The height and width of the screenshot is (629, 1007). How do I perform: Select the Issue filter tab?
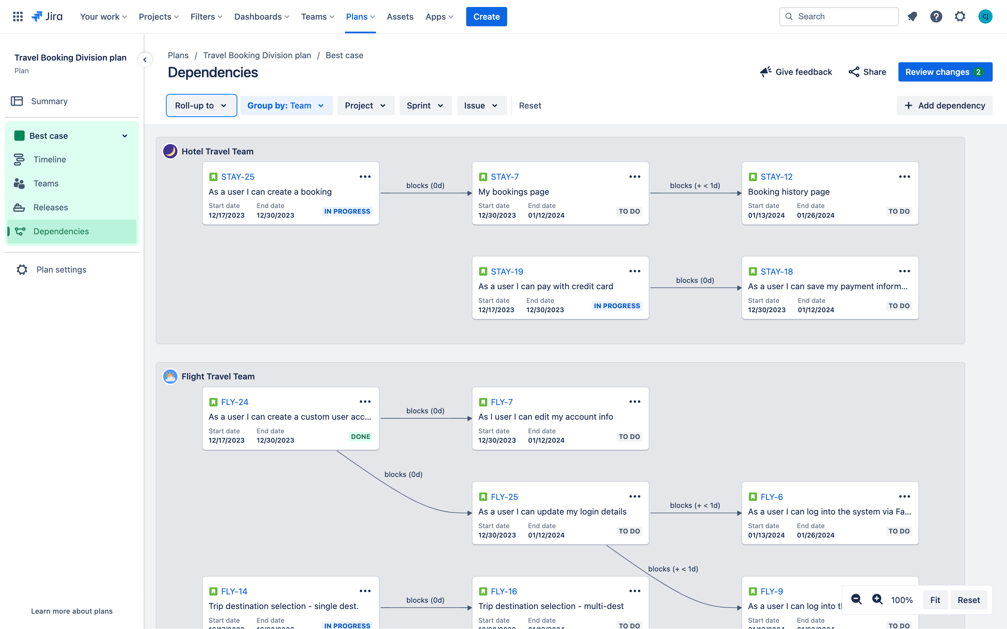coord(480,106)
